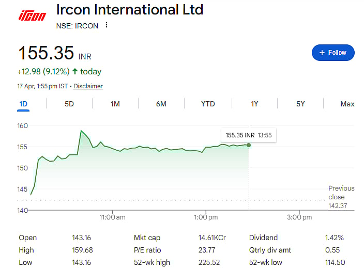
Task: Select the YTD range tab
Action: click(208, 104)
